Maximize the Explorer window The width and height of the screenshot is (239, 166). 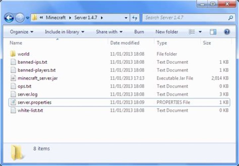pos(213,4)
